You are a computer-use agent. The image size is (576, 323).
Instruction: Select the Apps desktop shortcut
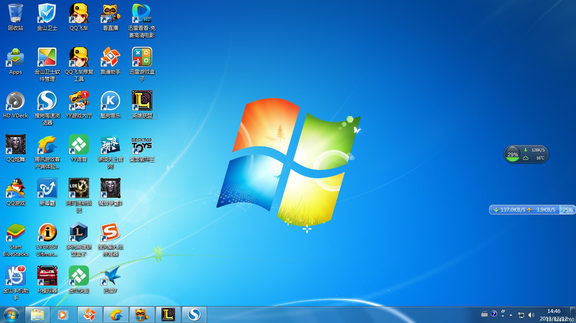16,61
